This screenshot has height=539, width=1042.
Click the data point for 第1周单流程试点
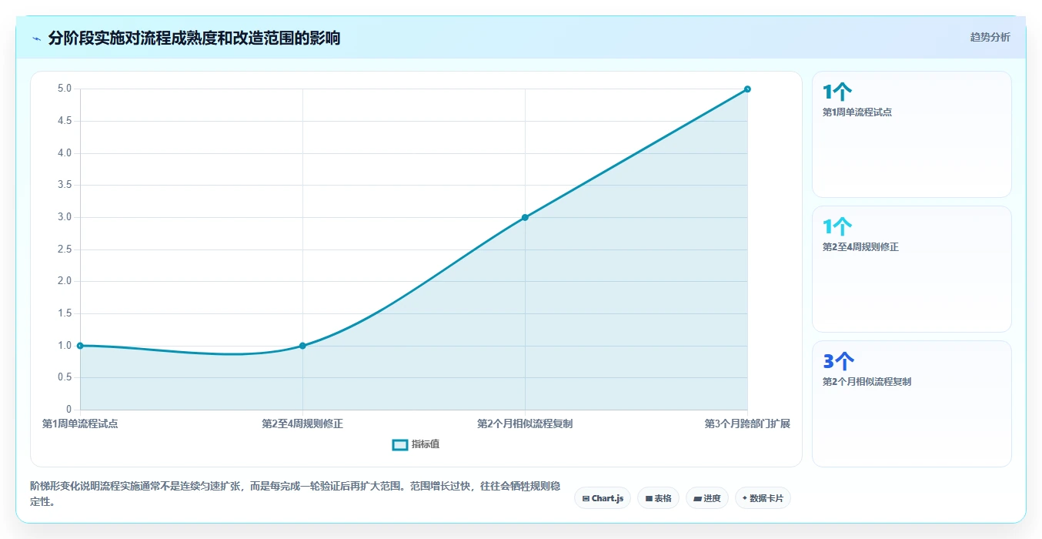click(80, 346)
